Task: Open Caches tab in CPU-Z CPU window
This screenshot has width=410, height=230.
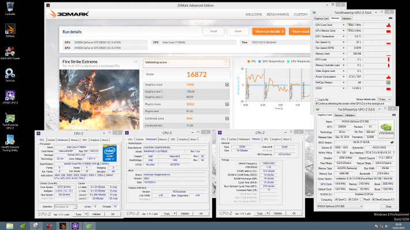Action: (x=51, y=140)
